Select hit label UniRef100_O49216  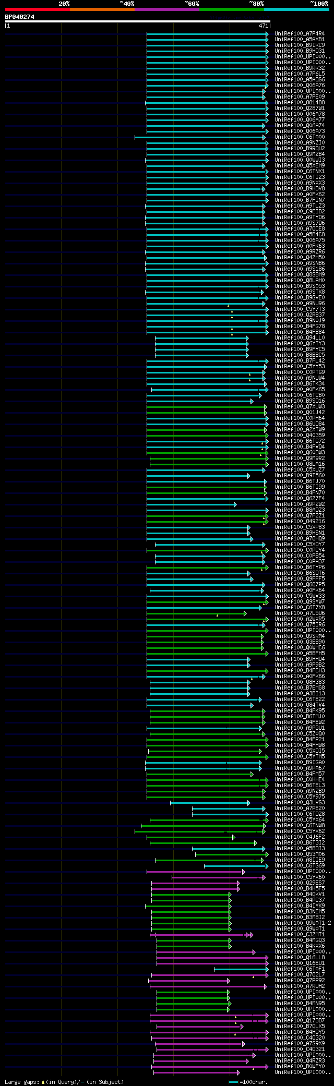tap(300, 521)
